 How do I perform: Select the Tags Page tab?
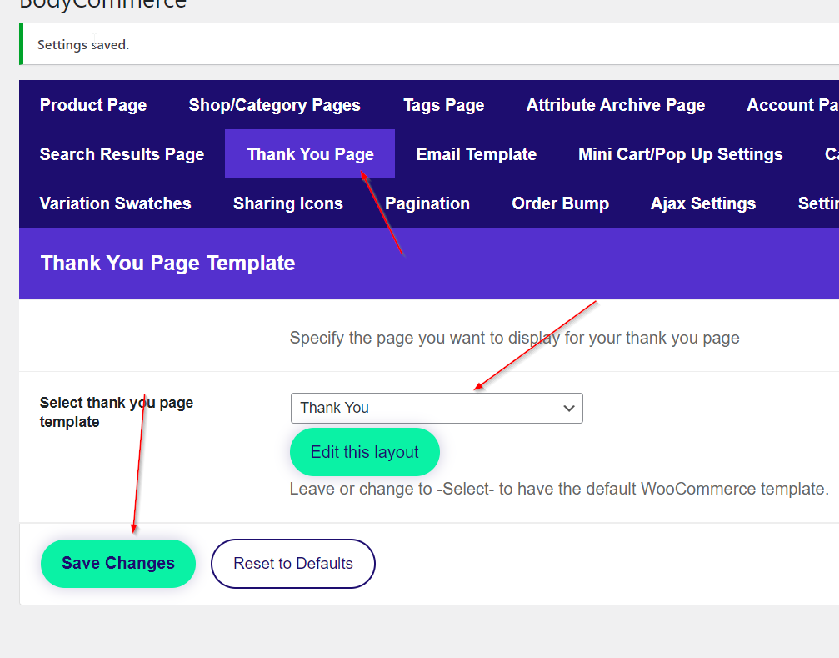(443, 105)
